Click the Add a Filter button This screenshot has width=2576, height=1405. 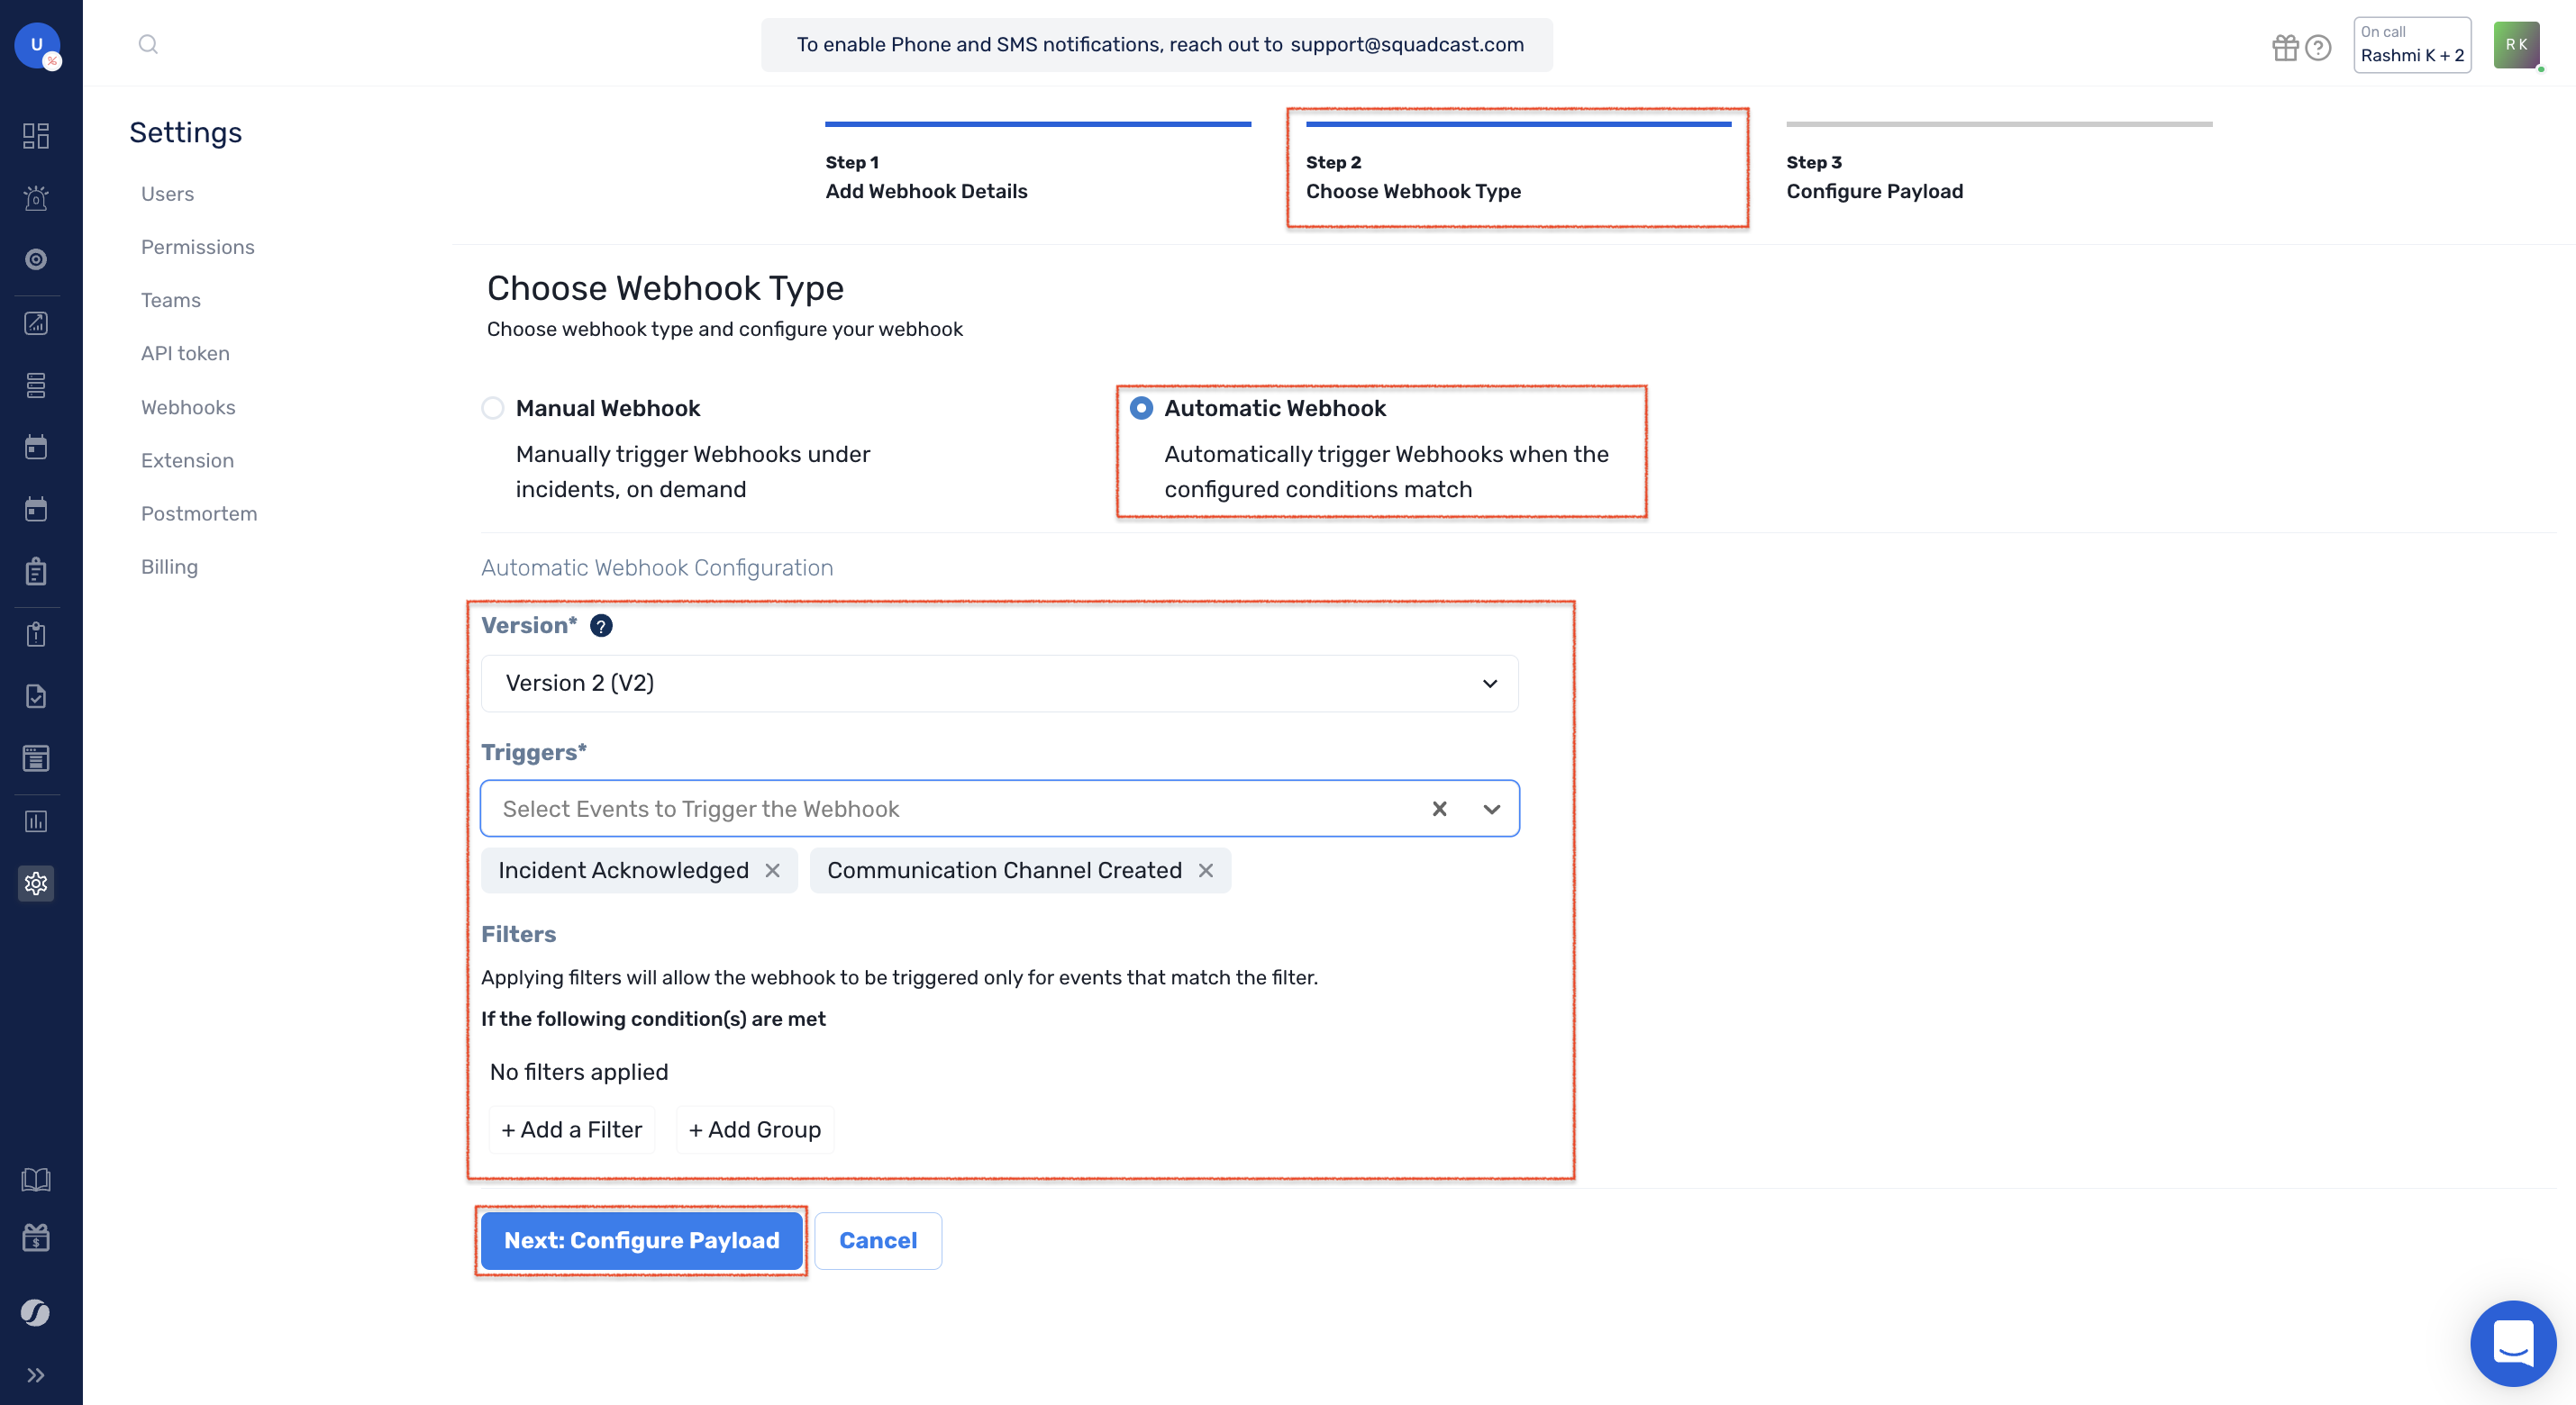click(571, 1129)
